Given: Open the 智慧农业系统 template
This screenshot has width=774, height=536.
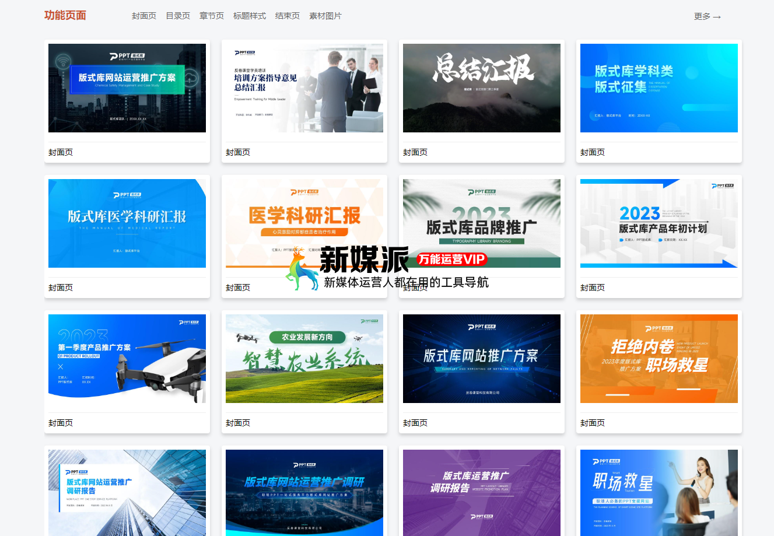Looking at the screenshot, I should (304, 359).
